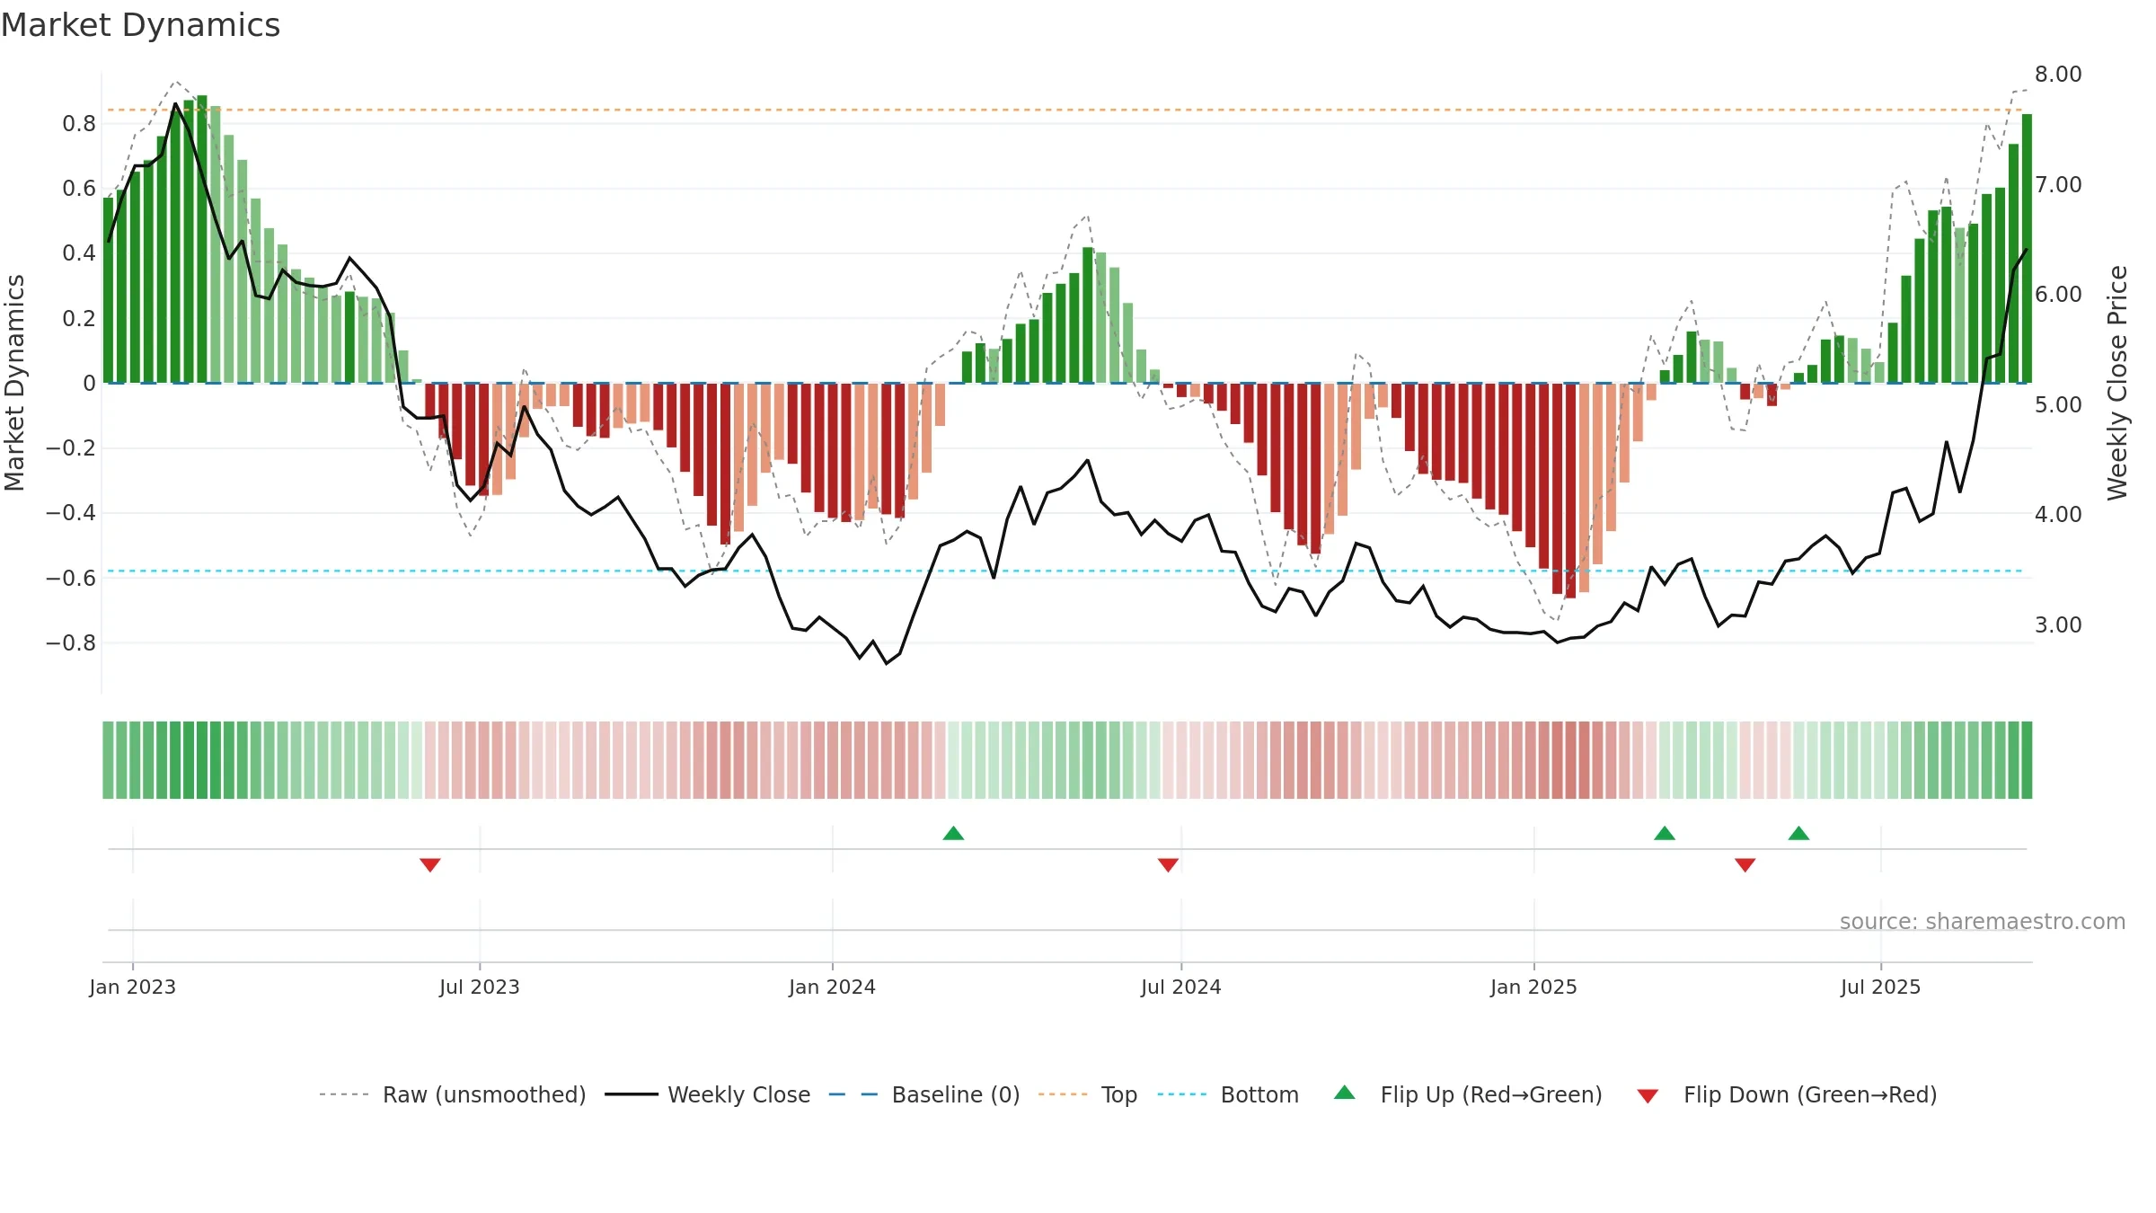This screenshot has height=1213, width=2156.
Task: Click the flip-up marker just before Jul 2025
Action: [1798, 833]
